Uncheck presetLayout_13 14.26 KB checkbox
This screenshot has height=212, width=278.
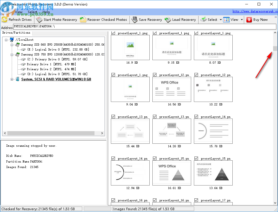[155, 116]
